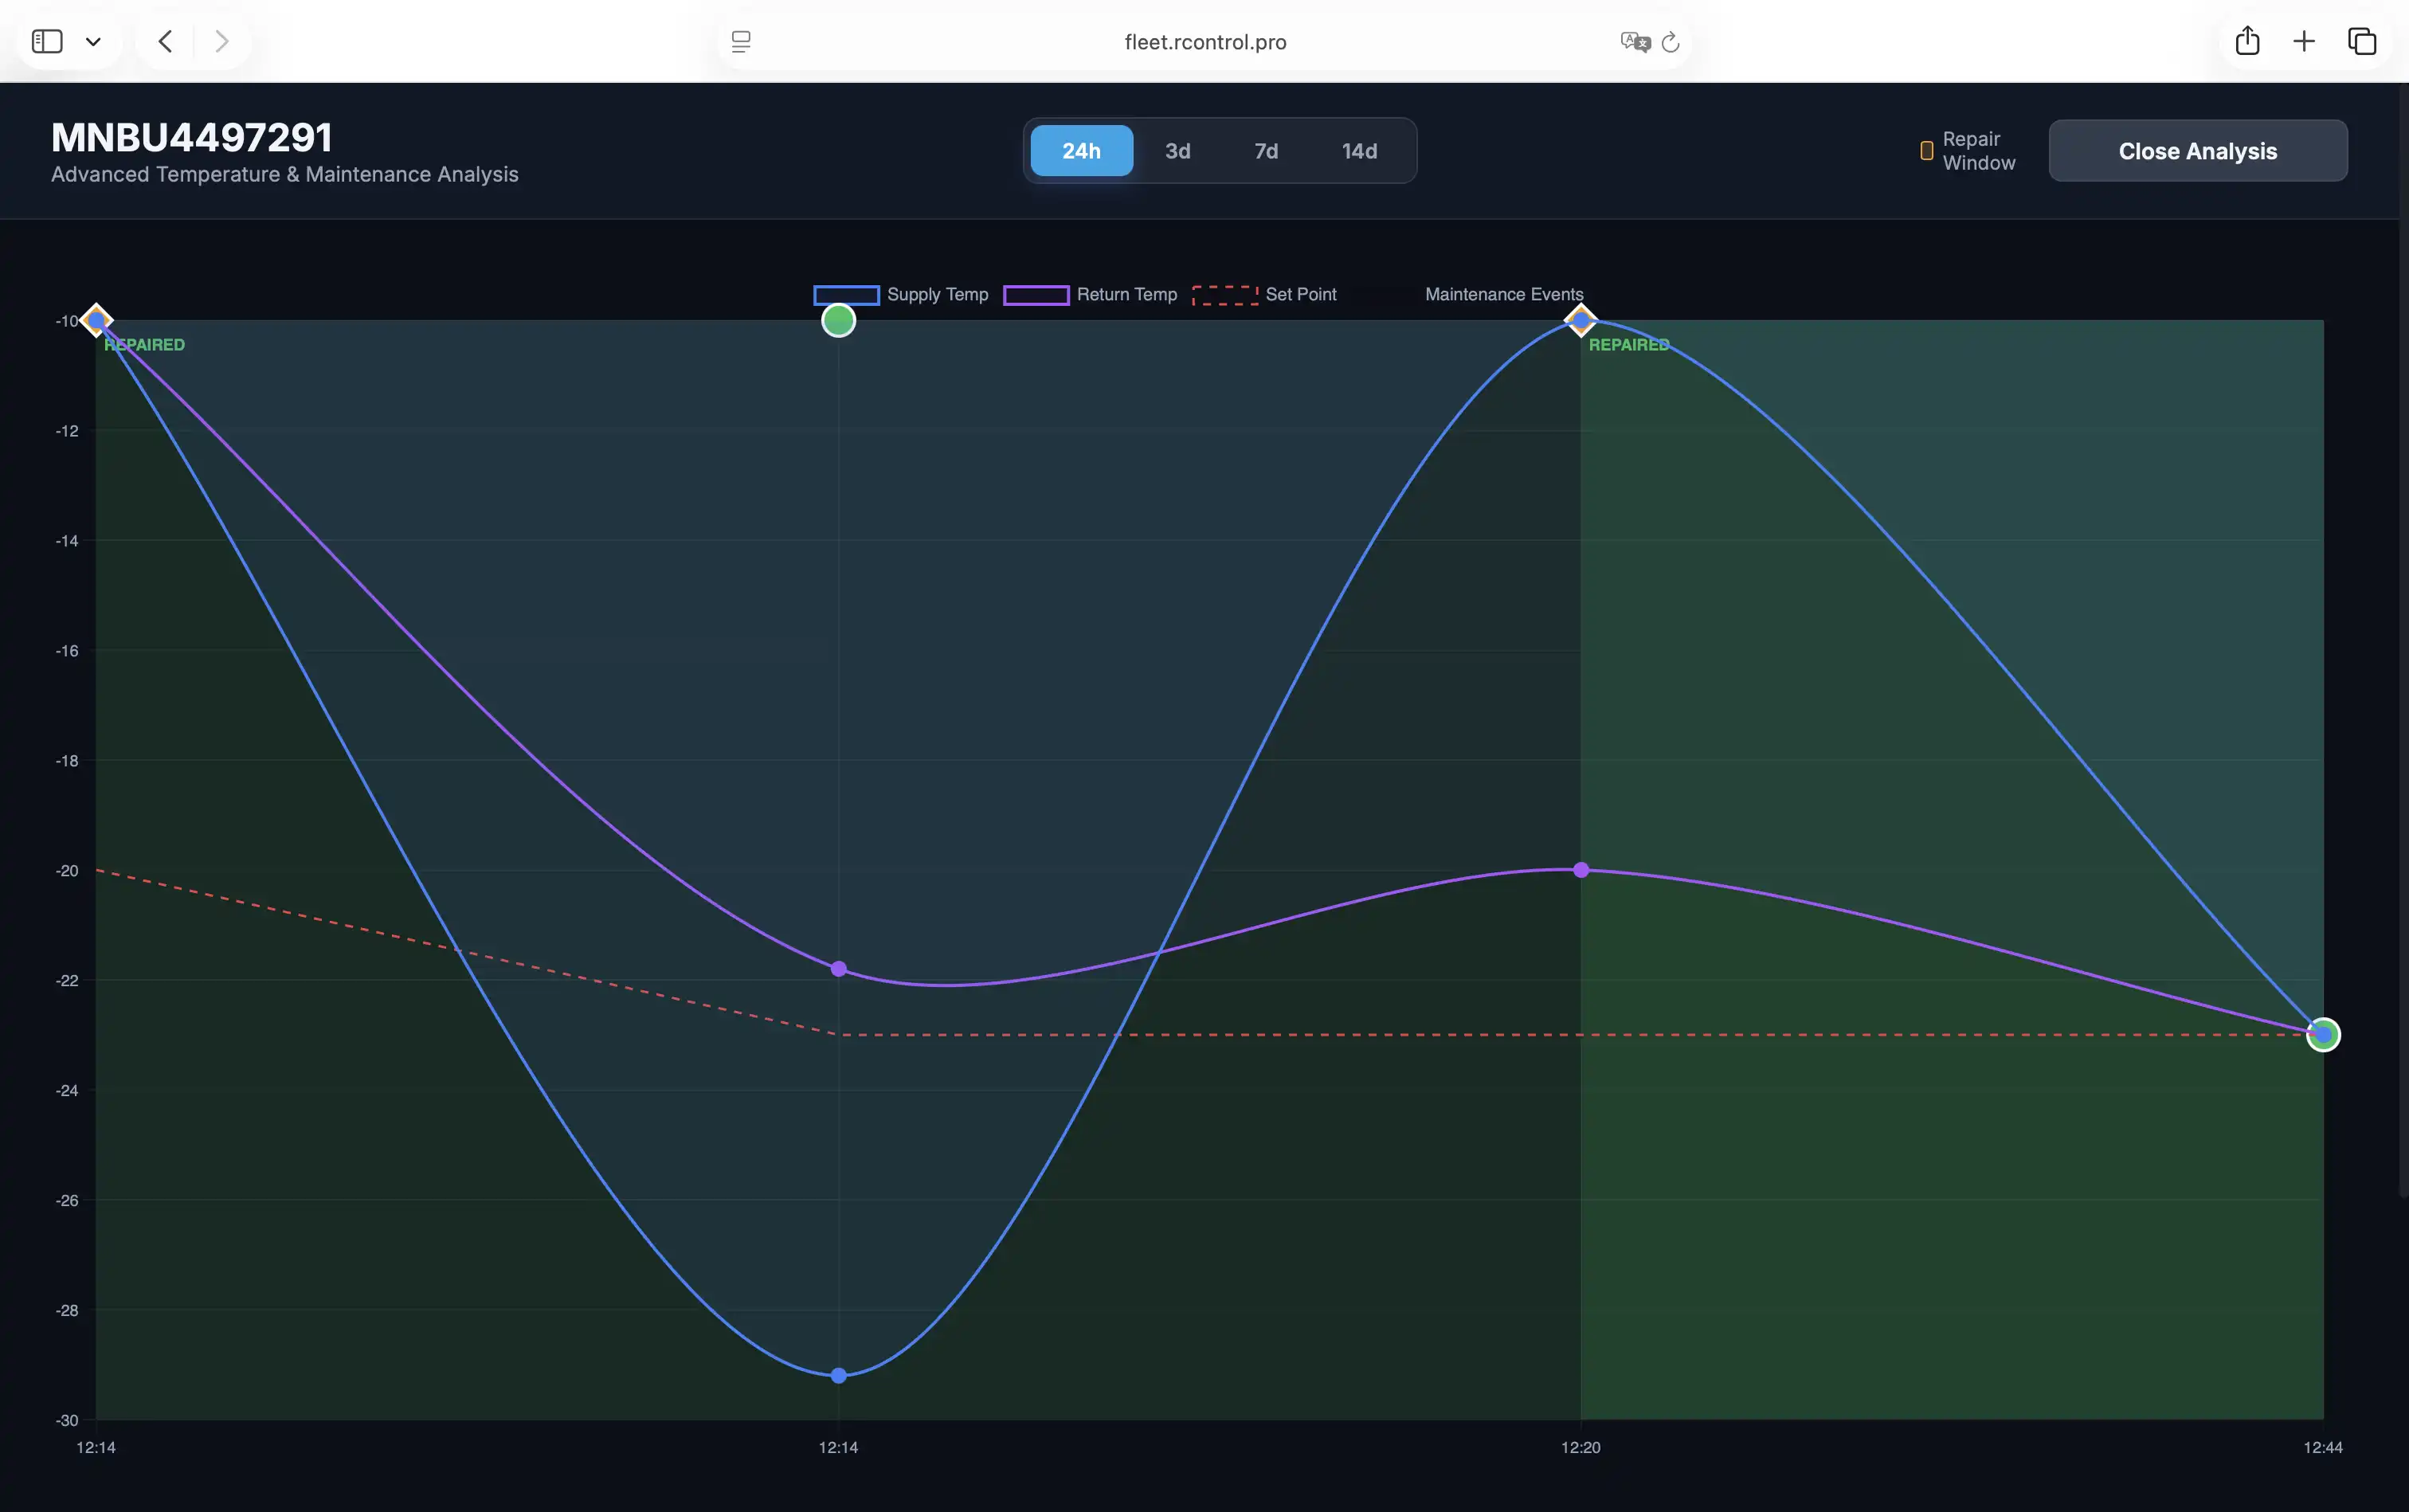The width and height of the screenshot is (2409, 1512).
Task: Click the return temp point near -22
Action: (x=838, y=969)
